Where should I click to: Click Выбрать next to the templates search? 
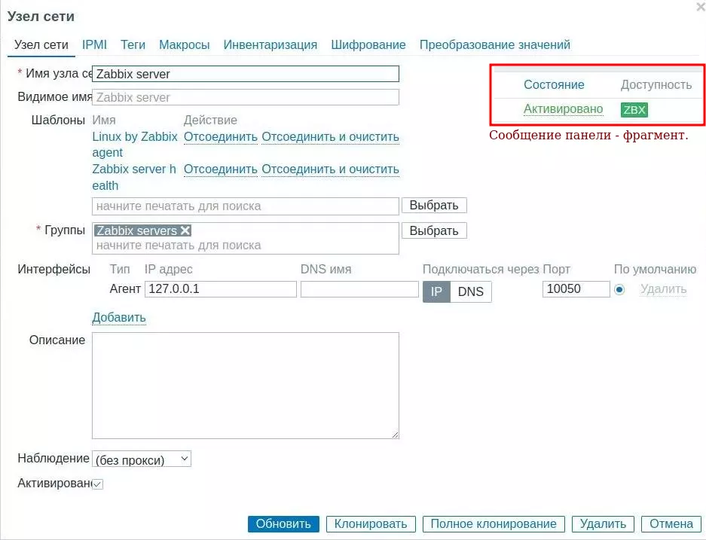(x=434, y=206)
